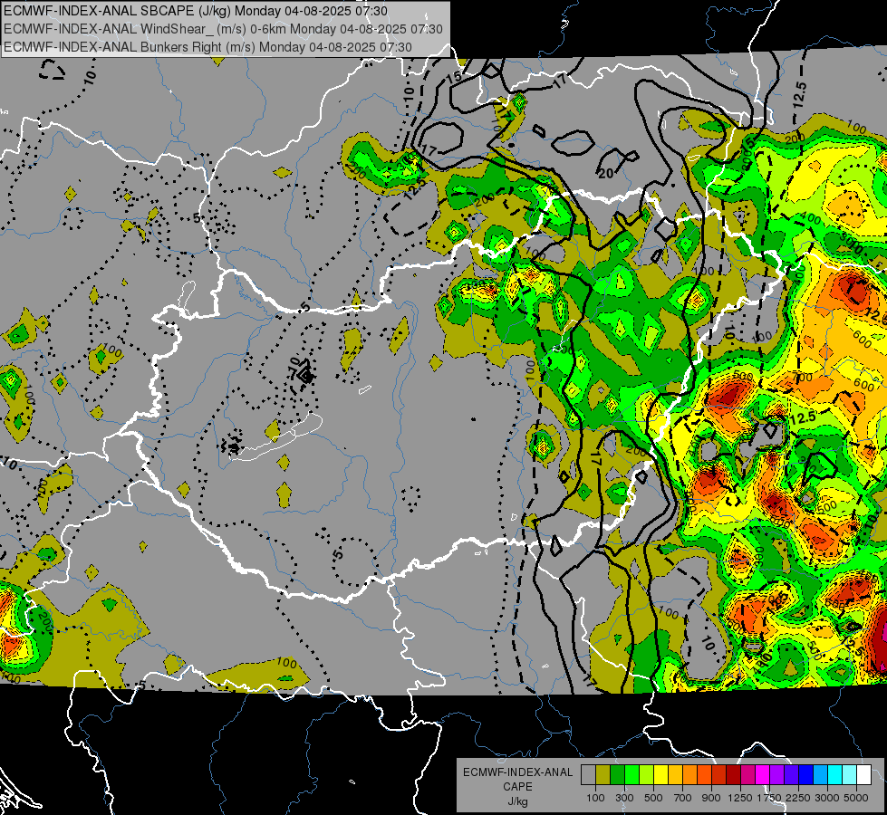The image size is (887, 815).
Task: Pick the yellow legend swatch
Action: click(x=660, y=775)
